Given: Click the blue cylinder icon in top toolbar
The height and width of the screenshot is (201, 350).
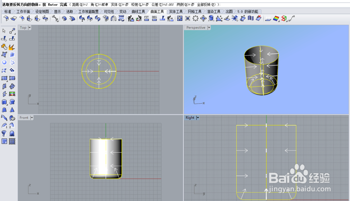Looking at the screenshot, I should pos(211,19).
